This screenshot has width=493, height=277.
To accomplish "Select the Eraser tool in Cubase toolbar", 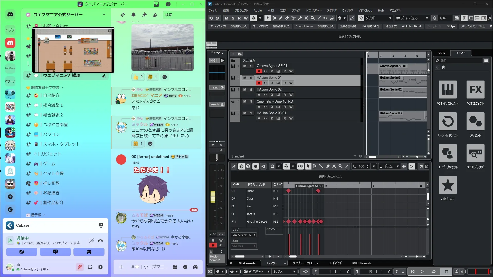I will click(287, 18).
